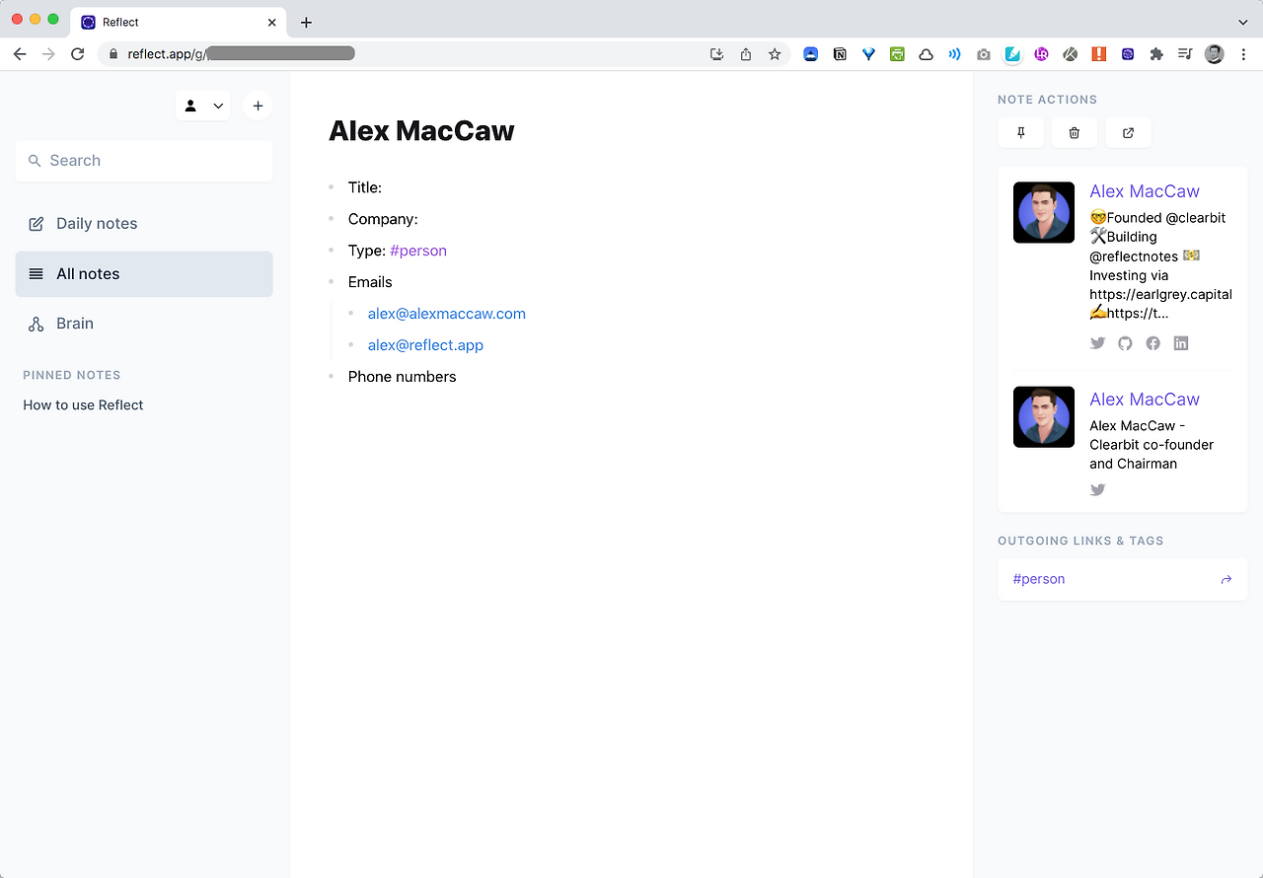The image size is (1263, 878).
Task: Follow the arrow icon beside outgoing #person
Action: (1226, 580)
